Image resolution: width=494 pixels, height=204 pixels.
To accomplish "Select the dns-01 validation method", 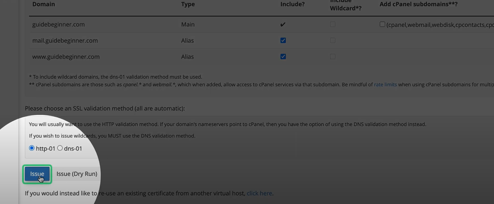I will coord(60,148).
